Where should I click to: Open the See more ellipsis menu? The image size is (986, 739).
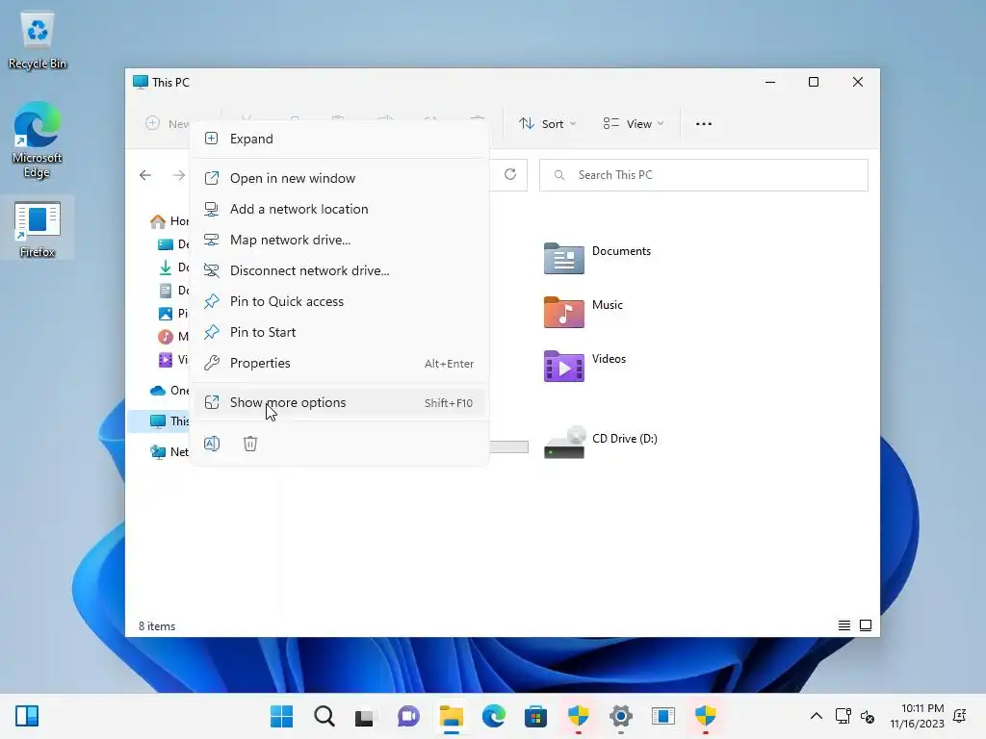(x=704, y=124)
